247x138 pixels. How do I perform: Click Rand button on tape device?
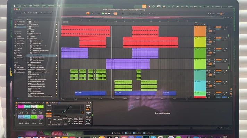(x=34, y=103)
